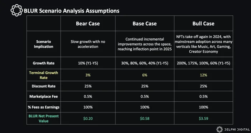
Task: Click the Scenario Implication row label
Action: (43, 44)
